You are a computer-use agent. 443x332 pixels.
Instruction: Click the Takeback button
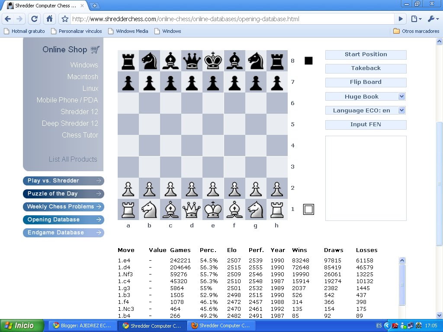(366, 68)
